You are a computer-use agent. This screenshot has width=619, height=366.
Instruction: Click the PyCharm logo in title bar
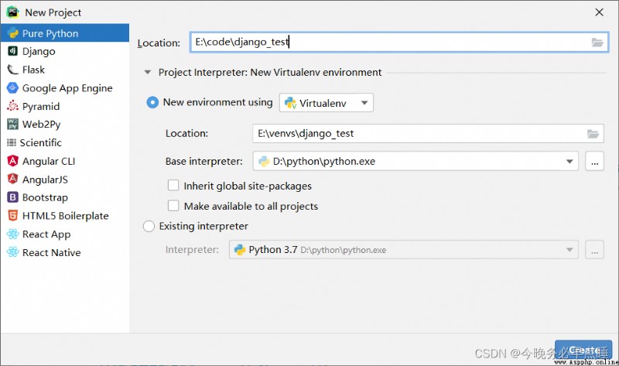[x=13, y=12]
